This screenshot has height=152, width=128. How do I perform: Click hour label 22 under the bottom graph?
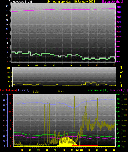tap(106, 150)
